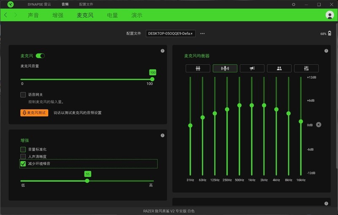
Task: Go back with the left arrow
Action: [5, 15]
